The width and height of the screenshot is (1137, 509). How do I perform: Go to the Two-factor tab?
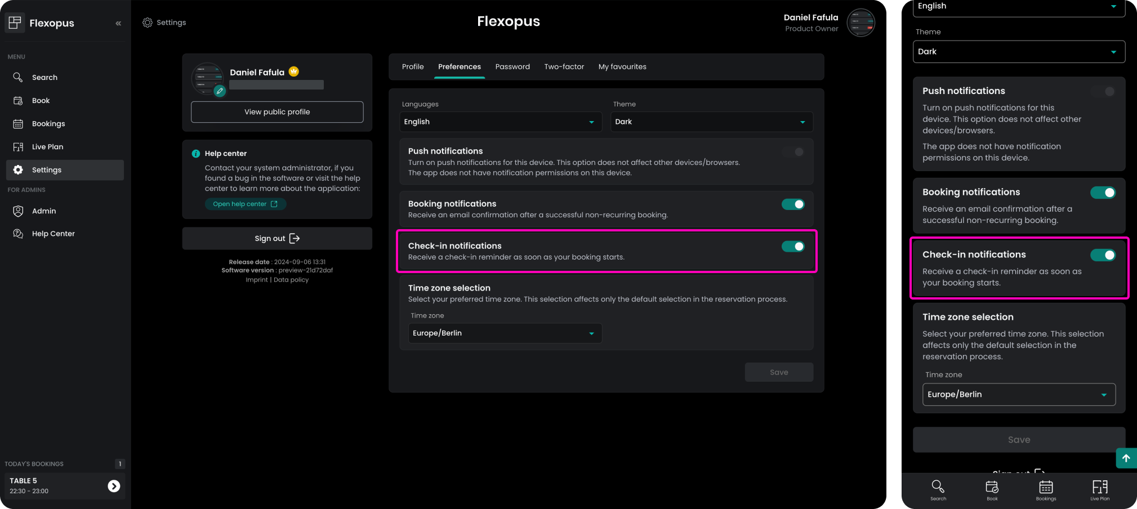(x=564, y=67)
